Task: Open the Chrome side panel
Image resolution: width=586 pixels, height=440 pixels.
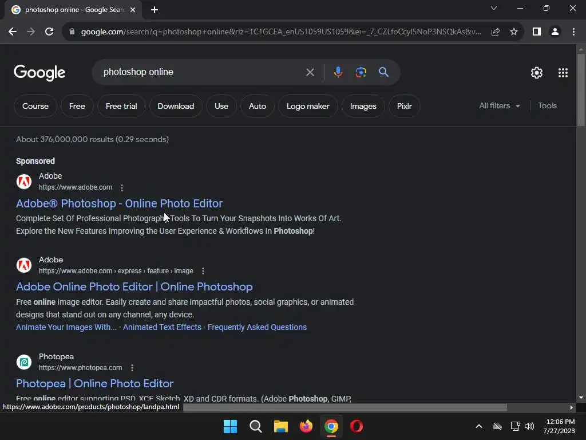Action: pyautogui.click(x=537, y=32)
